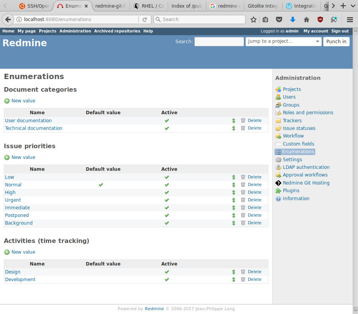Click the trash icon for Development activity

coord(243,280)
